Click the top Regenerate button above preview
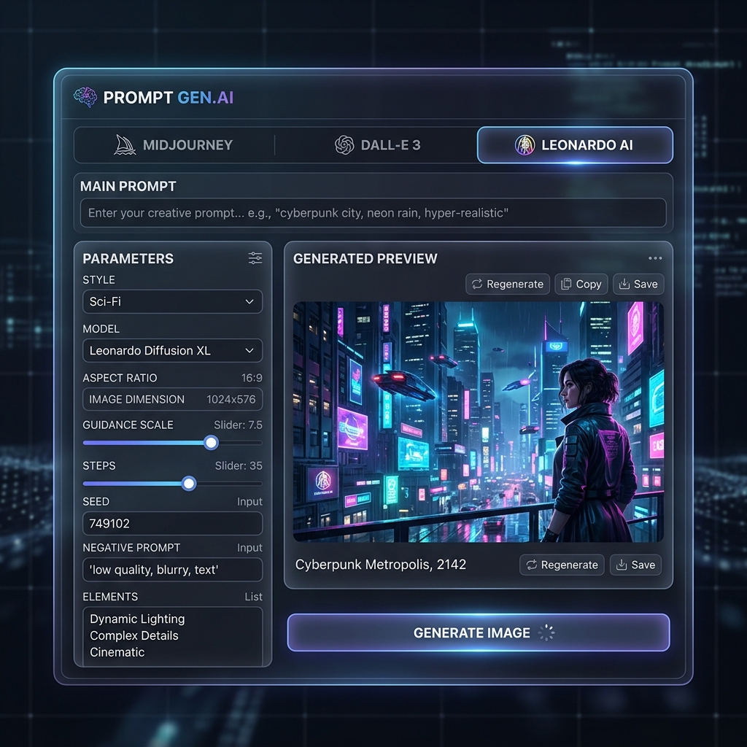Image resolution: width=747 pixels, height=747 pixels. tap(508, 284)
